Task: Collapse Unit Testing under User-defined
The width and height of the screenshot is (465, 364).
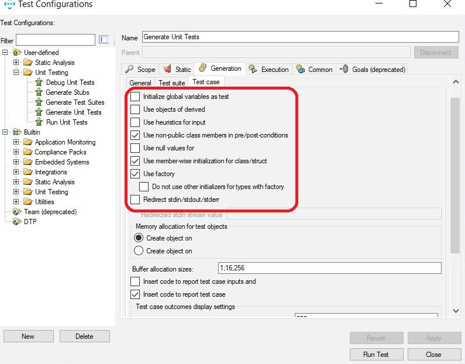Action: tap(16, 73)
